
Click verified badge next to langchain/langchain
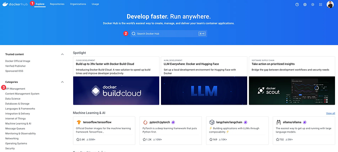(x=245, y=122)
